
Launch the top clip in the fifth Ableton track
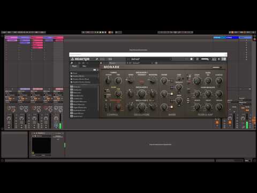(58, 40)
